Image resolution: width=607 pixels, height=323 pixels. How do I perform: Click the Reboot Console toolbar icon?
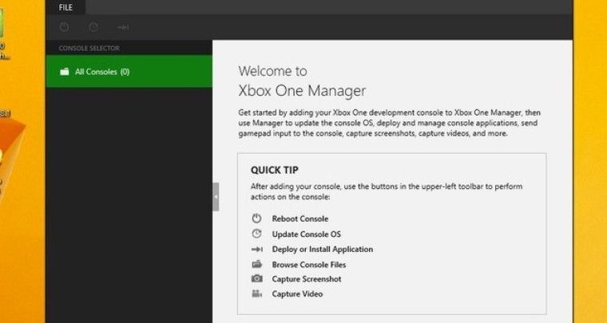[x=65, y=27]
